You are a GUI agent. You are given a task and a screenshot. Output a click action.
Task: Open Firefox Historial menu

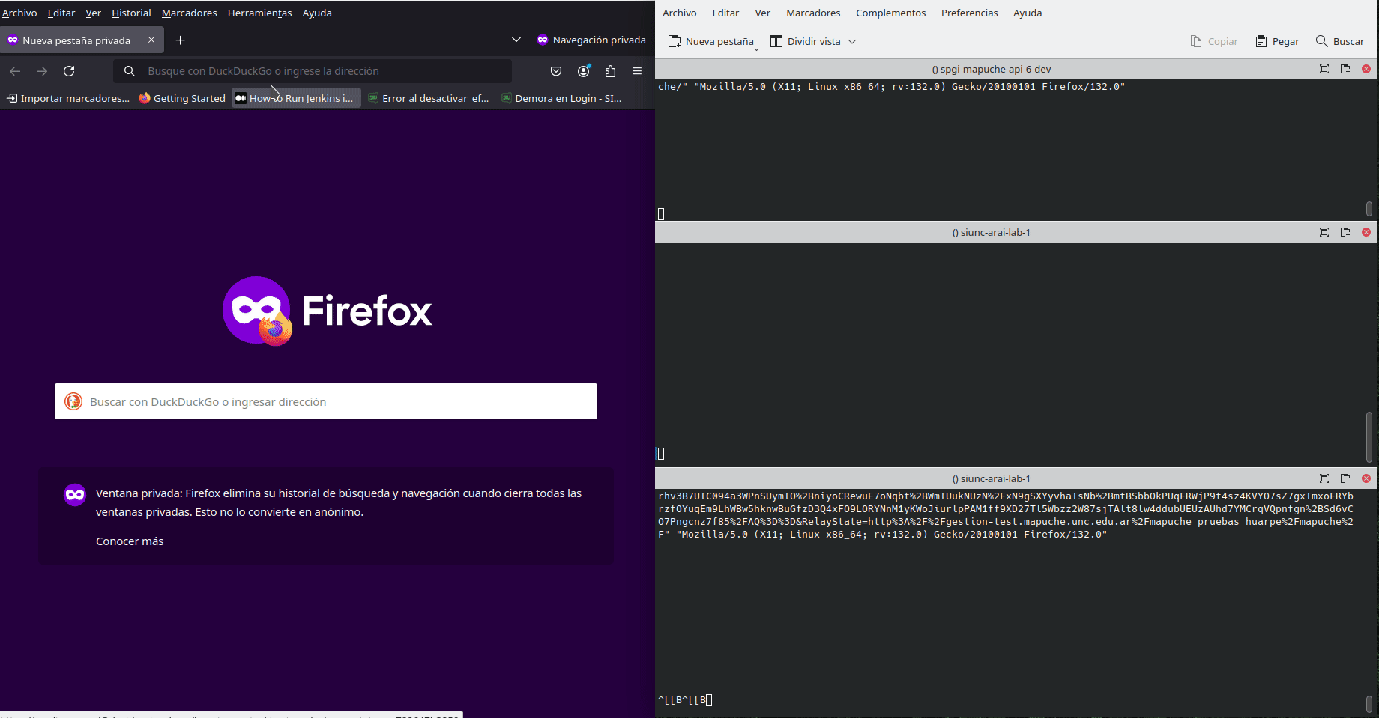pyautogui.click(x=131, y=13)
